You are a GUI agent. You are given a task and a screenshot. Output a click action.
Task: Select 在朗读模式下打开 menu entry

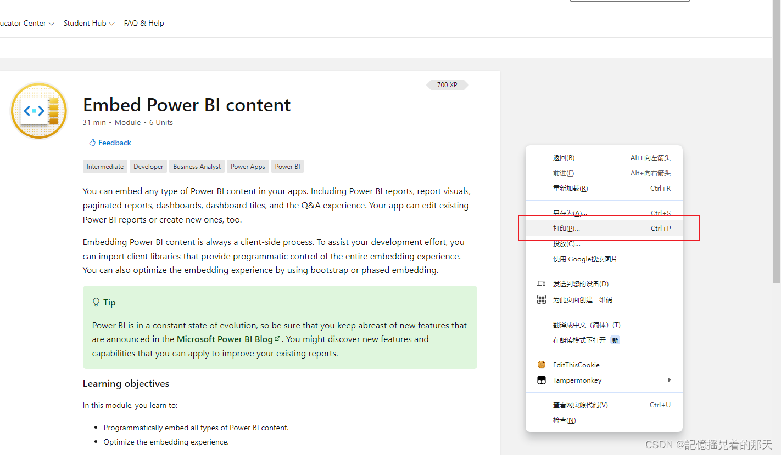[x=604, y=340]
